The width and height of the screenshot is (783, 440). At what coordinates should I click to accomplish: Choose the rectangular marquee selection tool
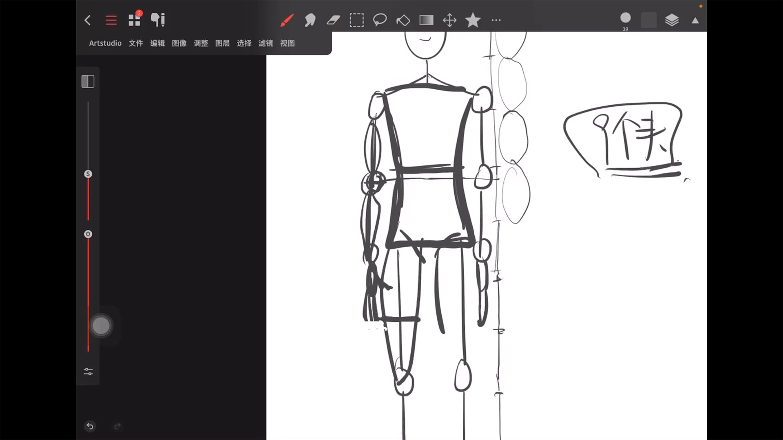[x=356, y=20]
